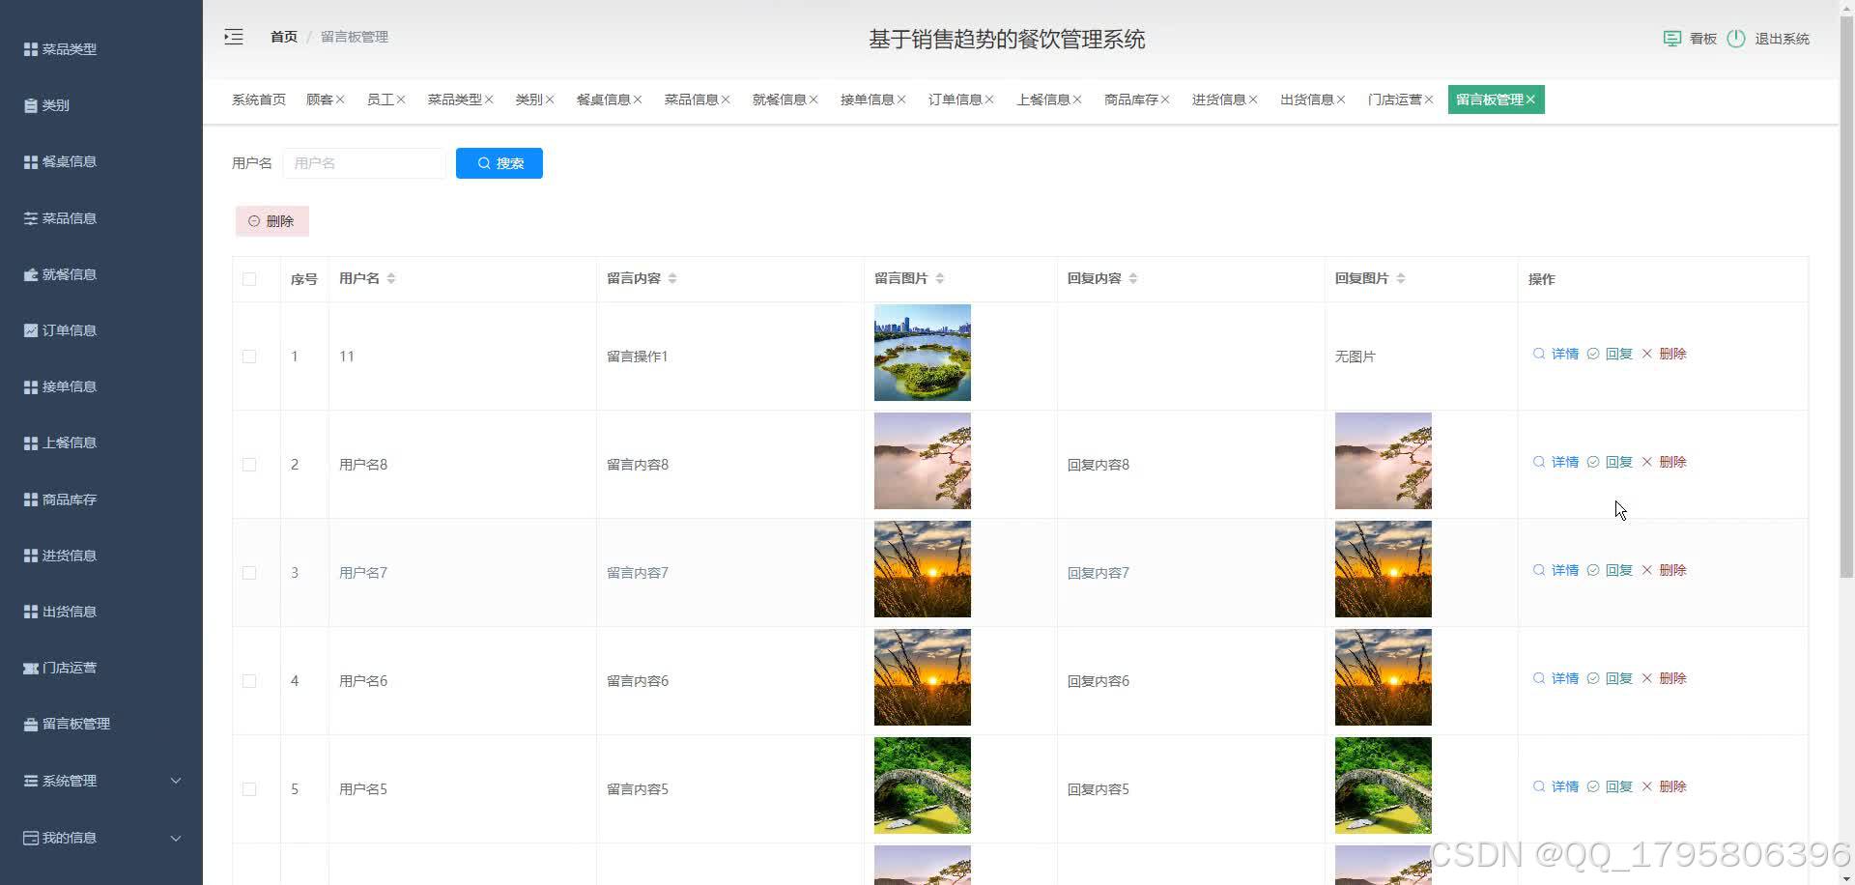Click the 留言板管理 sidebar briefcase icon
This screenshot has height=885, width=1855.
coord(31,724)
